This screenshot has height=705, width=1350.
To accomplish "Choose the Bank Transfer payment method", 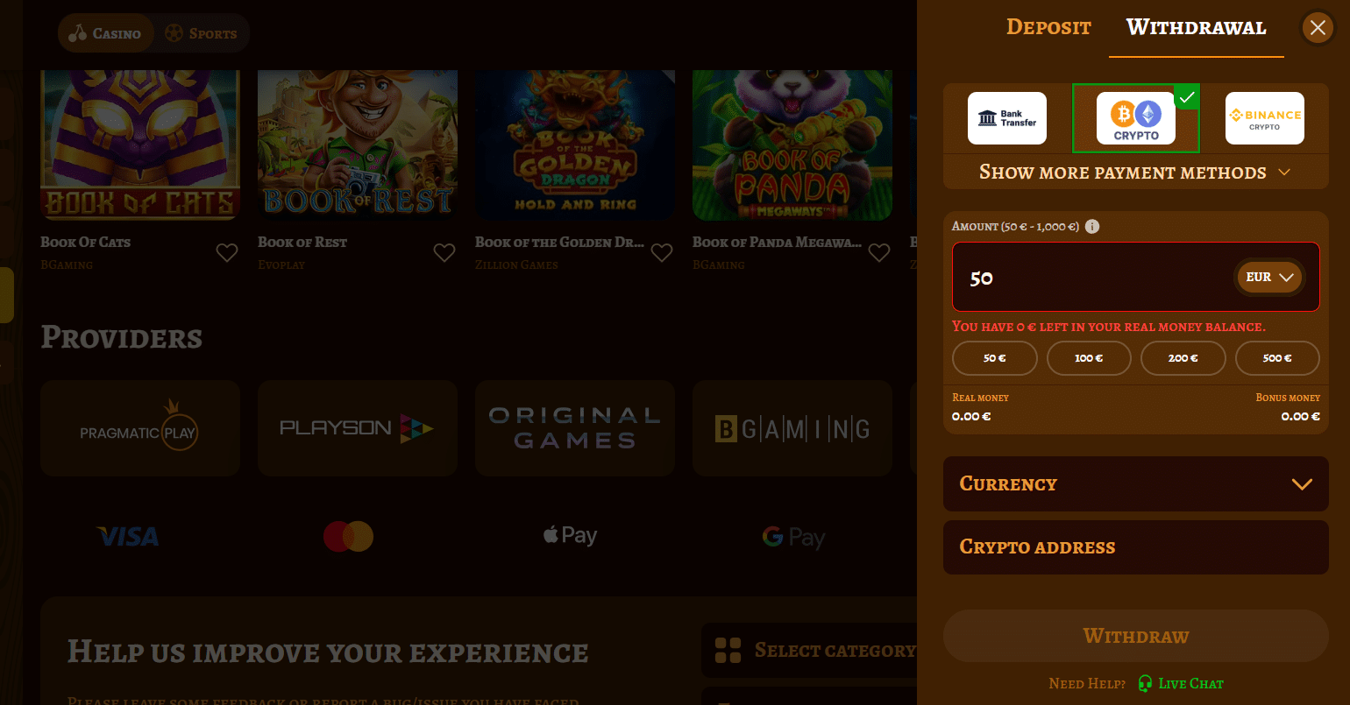I will (x=1007, y=118).
